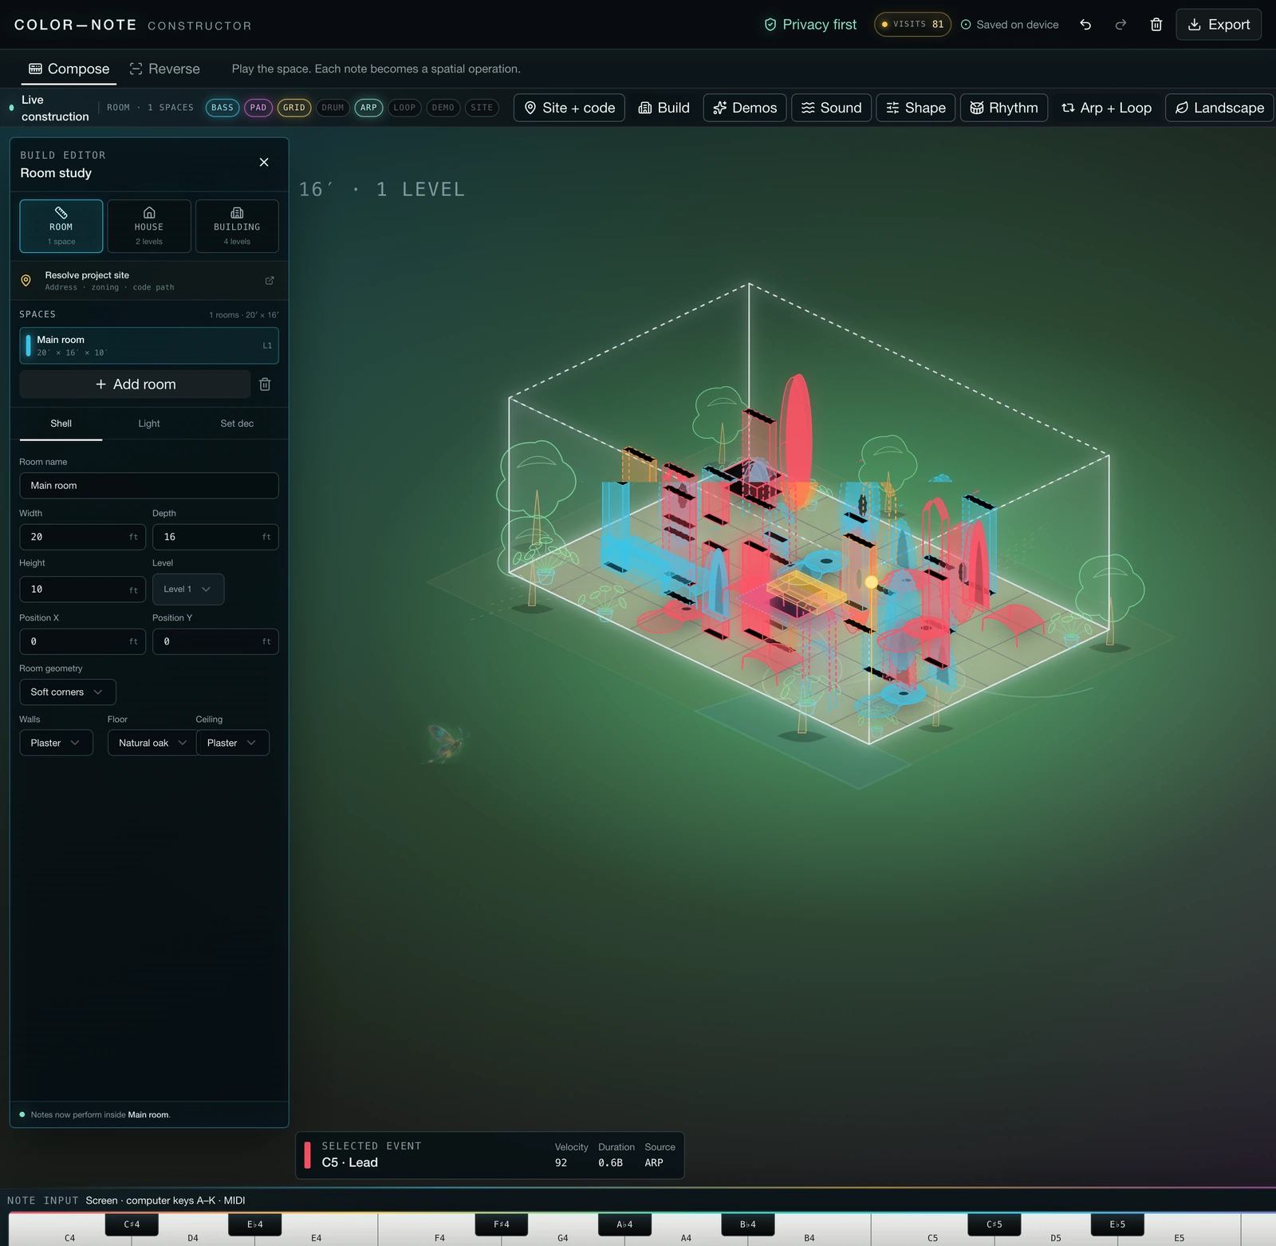
Task: Click the C5 white piano key
Action: (932, 1237)
